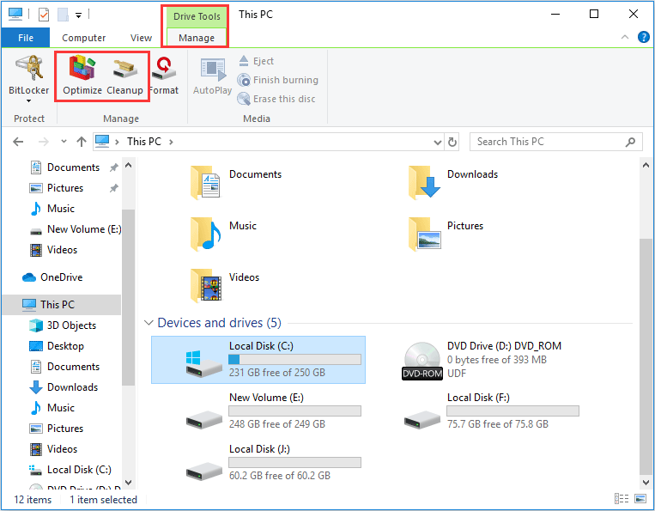Select DVD Drive (D:) DVD_ROM

(482, 360)
